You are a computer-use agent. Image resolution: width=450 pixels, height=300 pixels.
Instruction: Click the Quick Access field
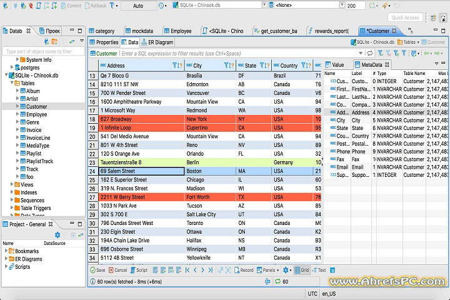coord(405,17)
